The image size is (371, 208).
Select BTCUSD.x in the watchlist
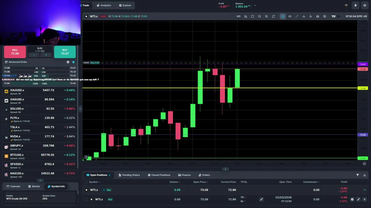[40, 156]
